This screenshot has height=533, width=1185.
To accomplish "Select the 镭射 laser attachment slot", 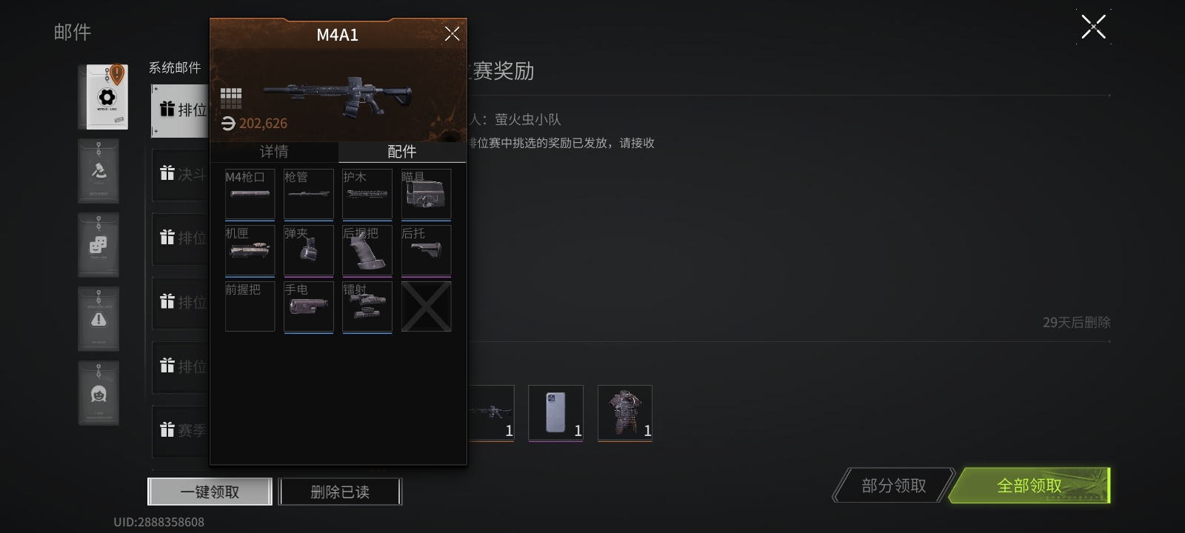I will point(367,307).
